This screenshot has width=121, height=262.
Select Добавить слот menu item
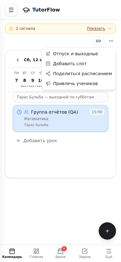[79, 64]
